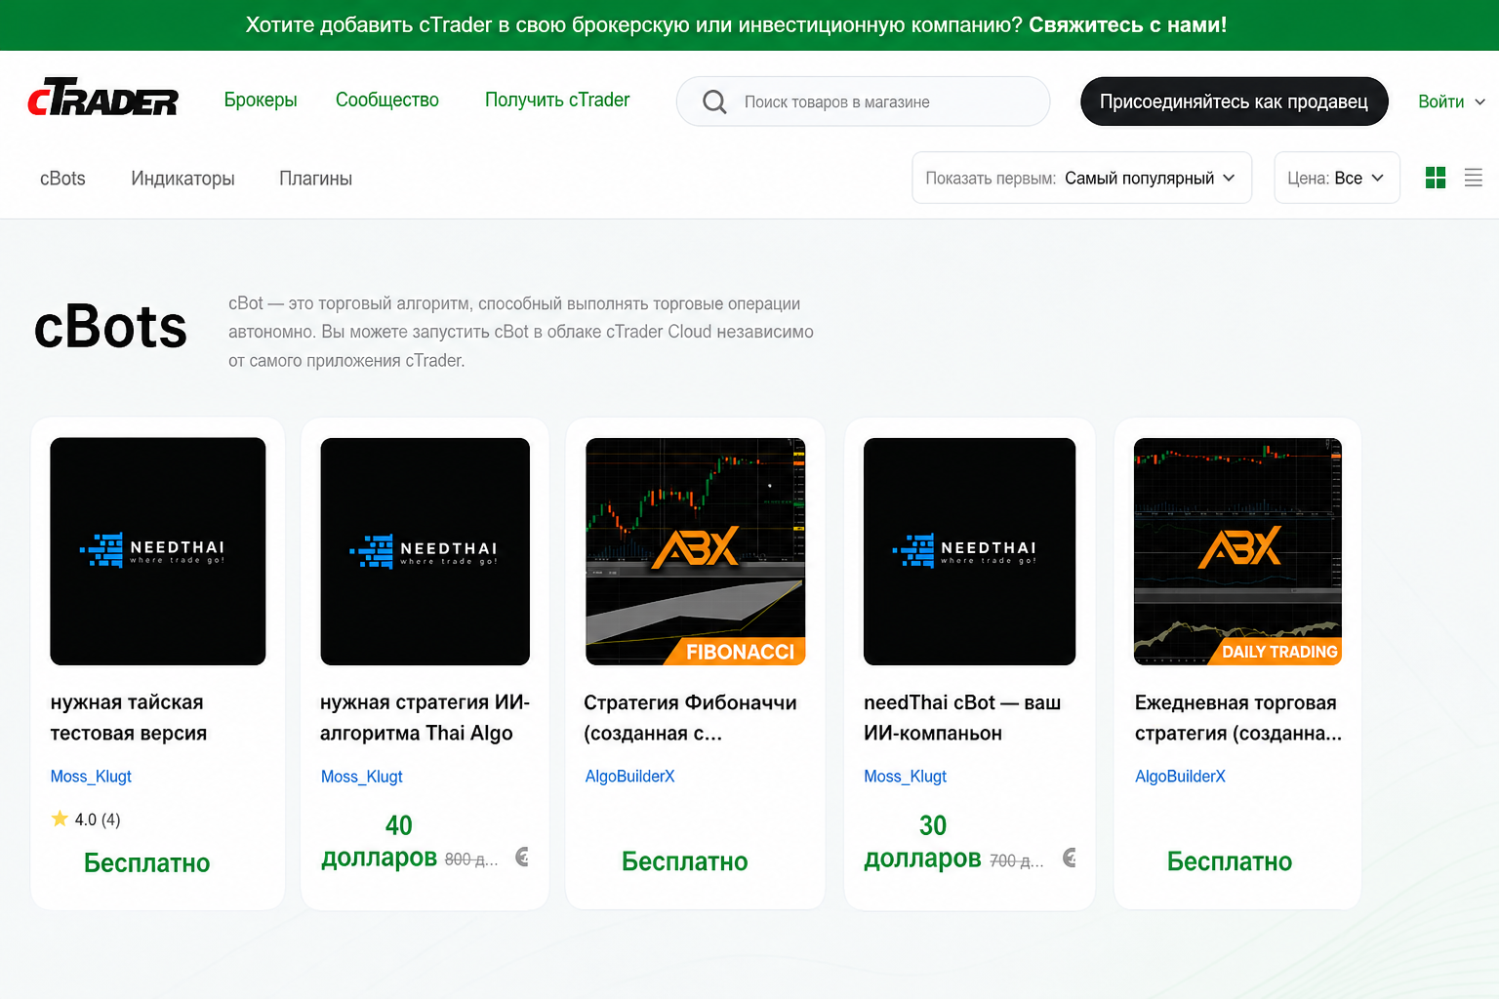Click the crossed-out 700 д... old price
The height and width of the screenshot is (999, 1499).
[1017, 860]
